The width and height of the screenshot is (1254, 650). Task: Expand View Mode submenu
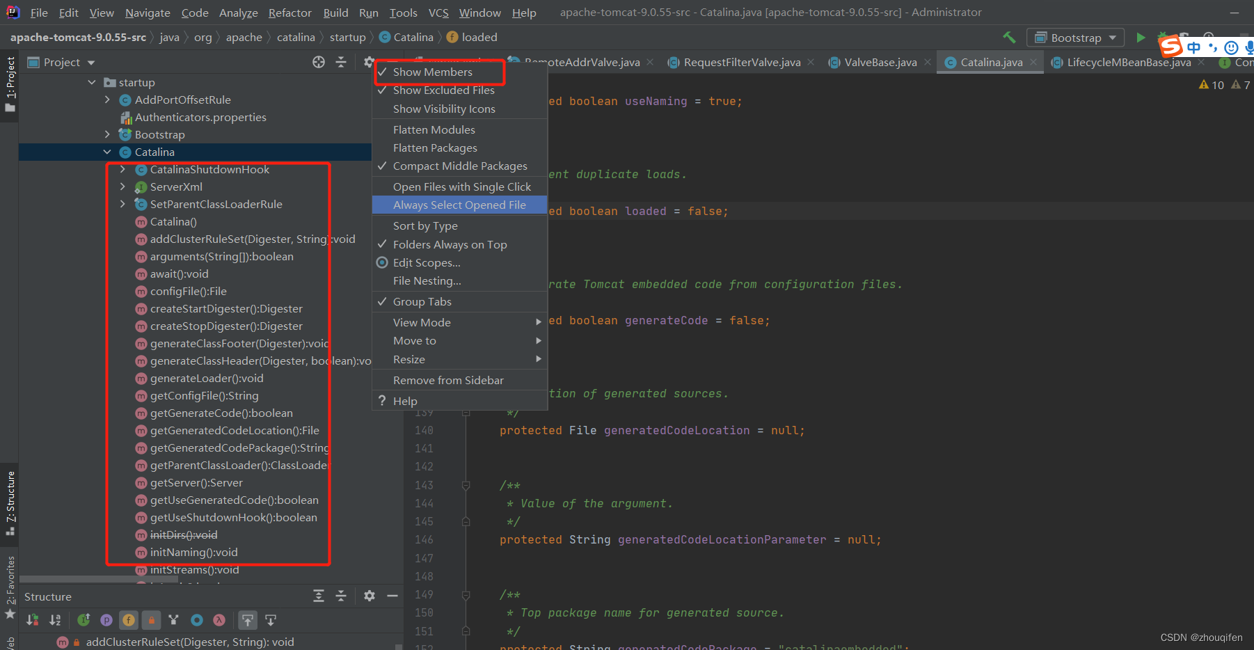(460, 322)
